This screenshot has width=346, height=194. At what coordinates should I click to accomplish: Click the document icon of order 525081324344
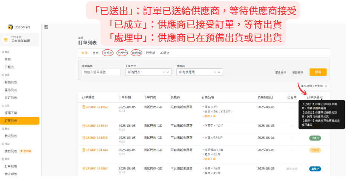coord(84,150)
